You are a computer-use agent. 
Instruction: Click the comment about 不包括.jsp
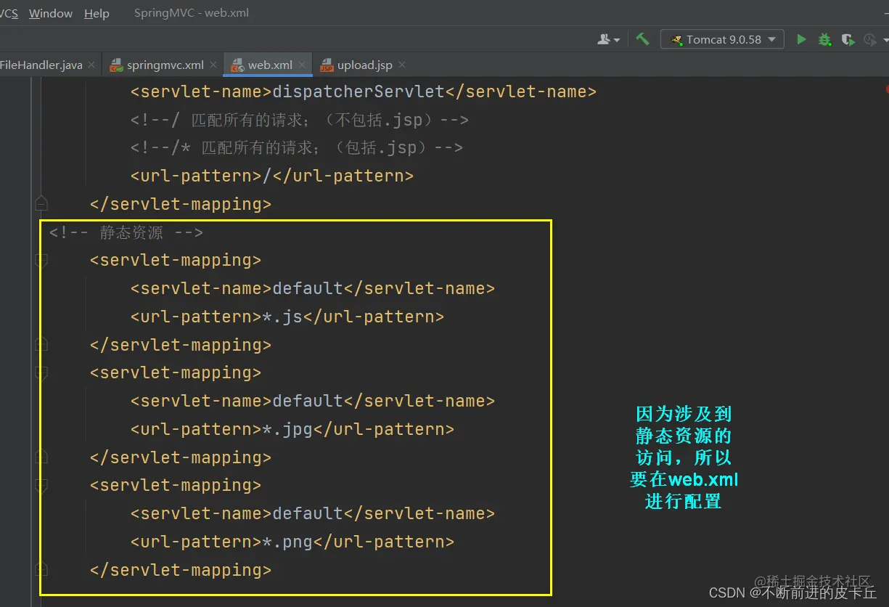300,120
